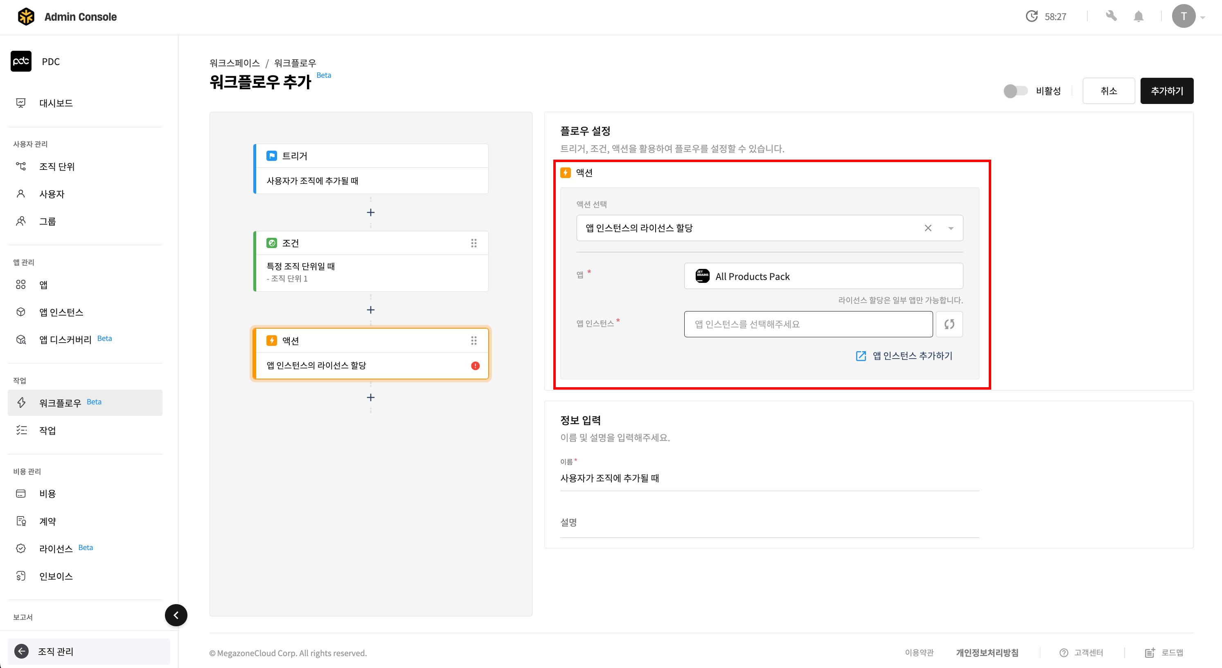The image size is (1222, 668).
Task: Click drag handle on 액션 card
Action: tap(473, 340)
